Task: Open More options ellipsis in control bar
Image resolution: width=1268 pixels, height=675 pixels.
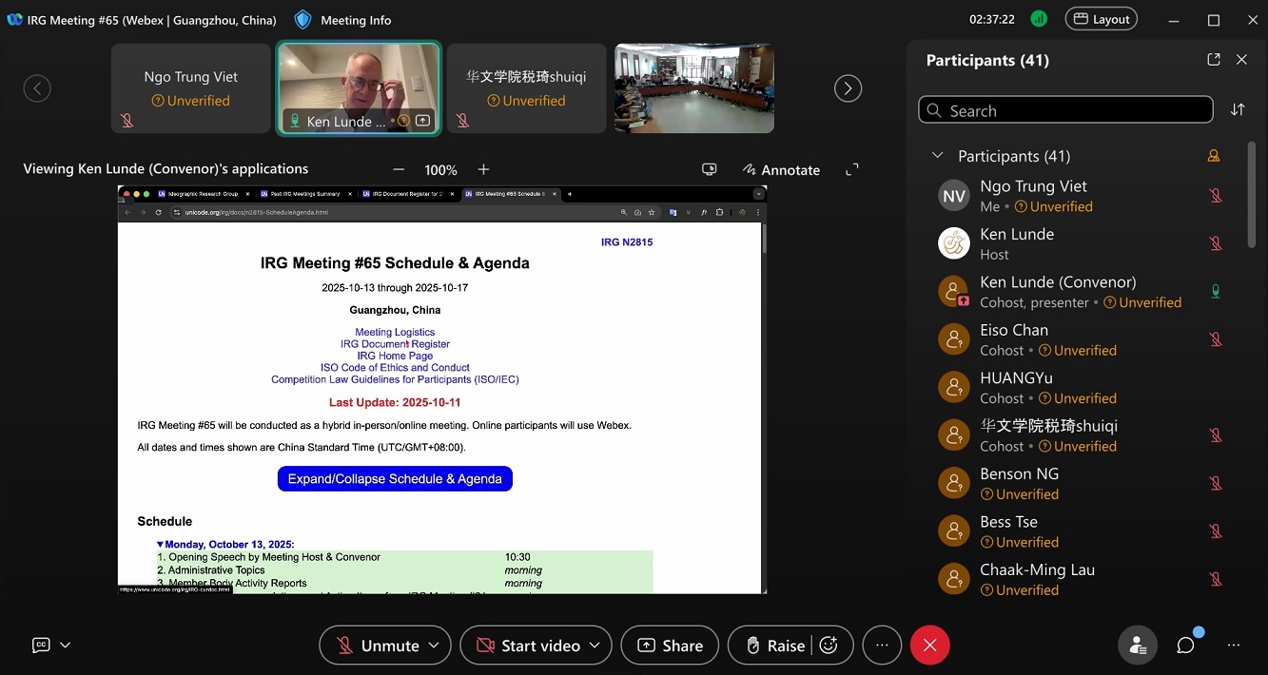Action: tap(882, 646)
